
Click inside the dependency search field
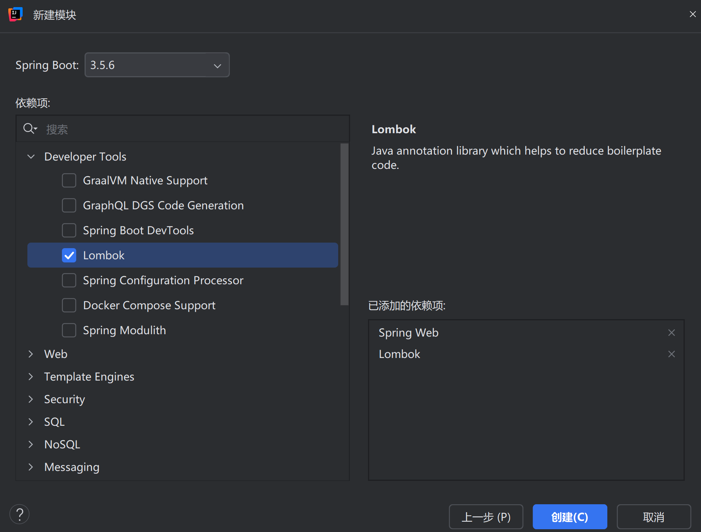[159, 128]
